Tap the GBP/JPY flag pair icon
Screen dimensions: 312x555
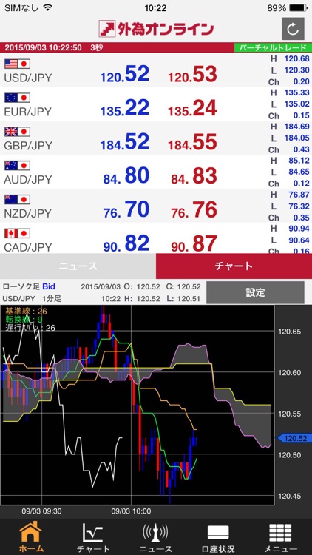pyautogui.click(x=17, y=132)
